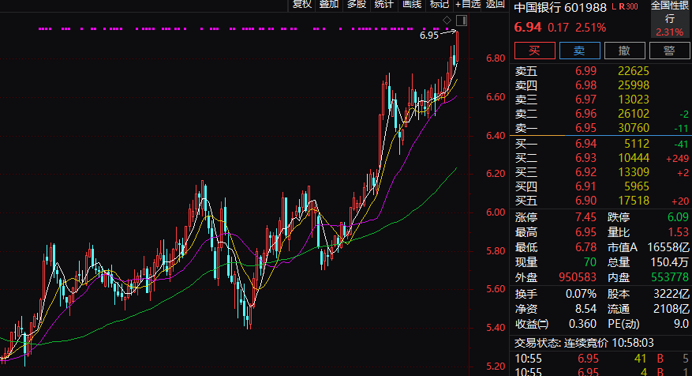
Task: Toggle the side panel layout icon
Action: [x=462, y=21]
